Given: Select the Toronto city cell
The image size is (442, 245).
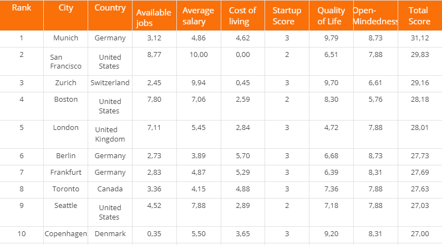Looking at the screenshot, I should (65, 189).
